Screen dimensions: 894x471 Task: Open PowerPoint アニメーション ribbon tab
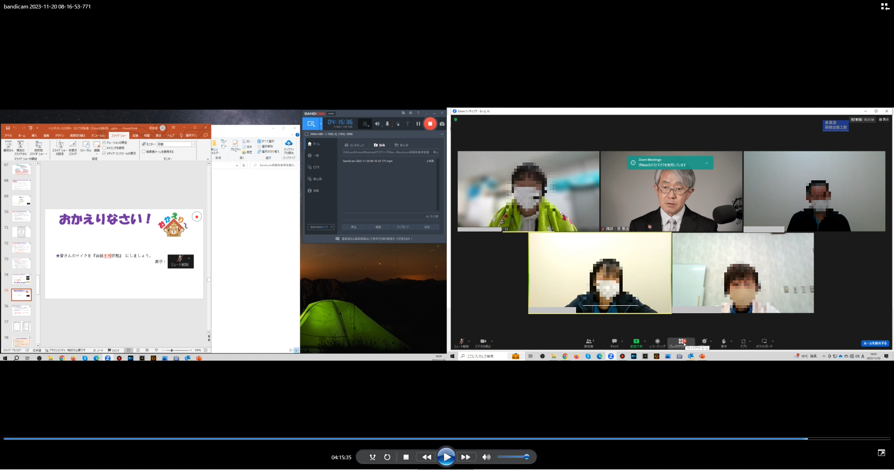point(98,135)
